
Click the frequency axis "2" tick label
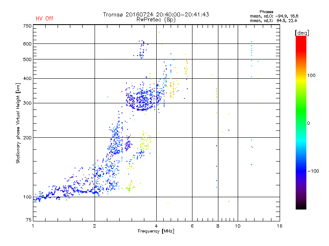tap(95, 226)
